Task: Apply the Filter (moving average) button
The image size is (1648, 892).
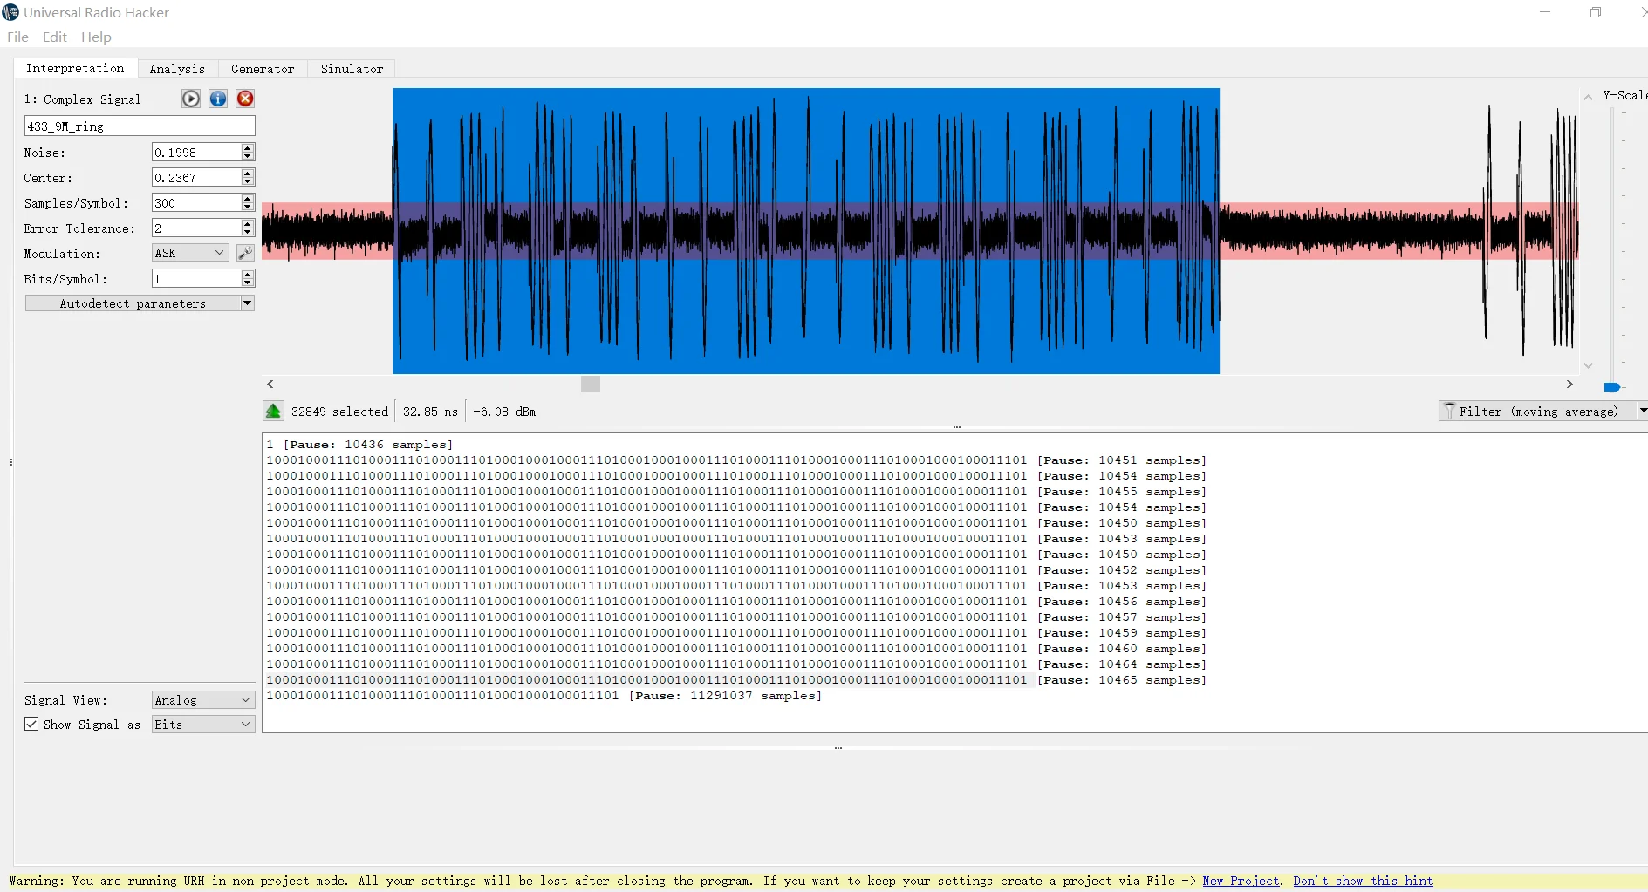Action: pyautogui.click(x=1538, y=411)
